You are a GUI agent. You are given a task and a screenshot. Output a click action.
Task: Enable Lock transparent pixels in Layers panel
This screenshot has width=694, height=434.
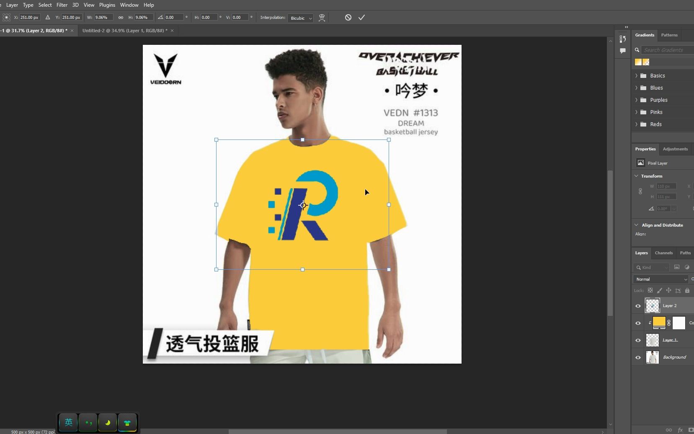pyautogui.click(x=650, y=290)
